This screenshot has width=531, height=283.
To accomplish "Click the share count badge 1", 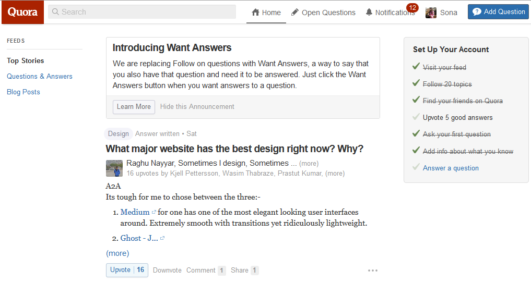I will click(x=255, y=270).
